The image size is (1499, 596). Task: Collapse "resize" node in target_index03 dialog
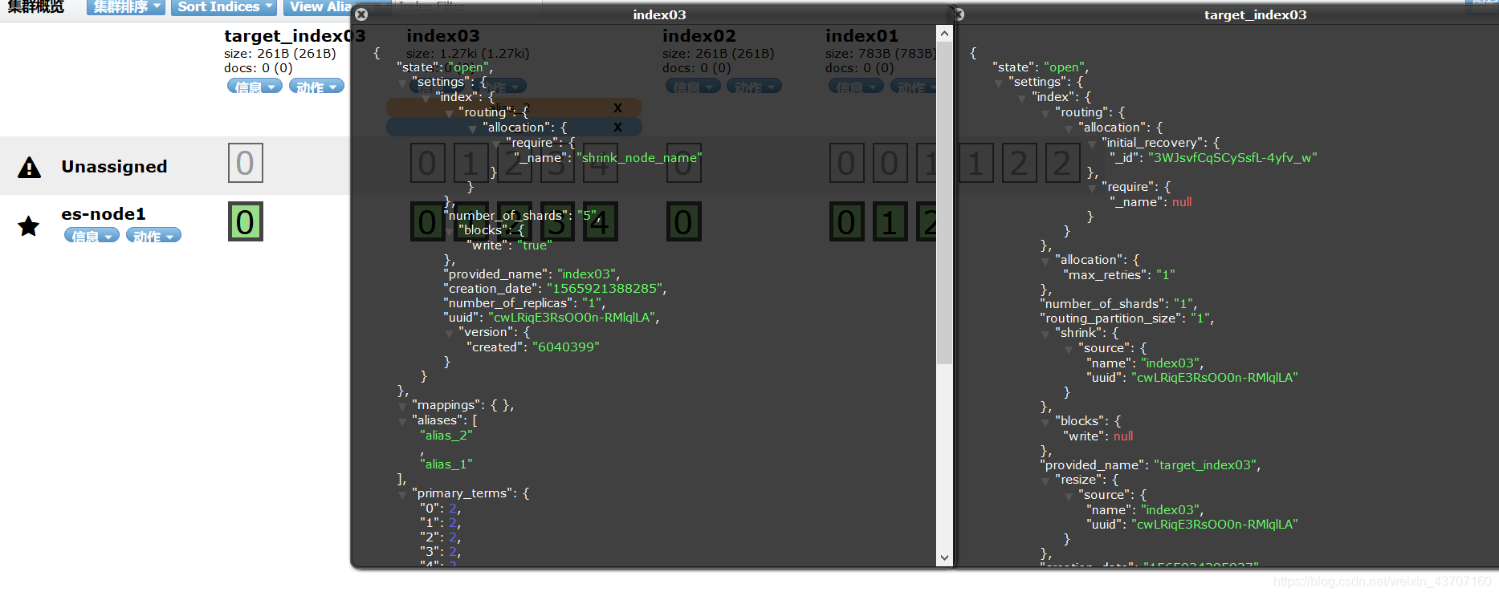pos(1045,480)
